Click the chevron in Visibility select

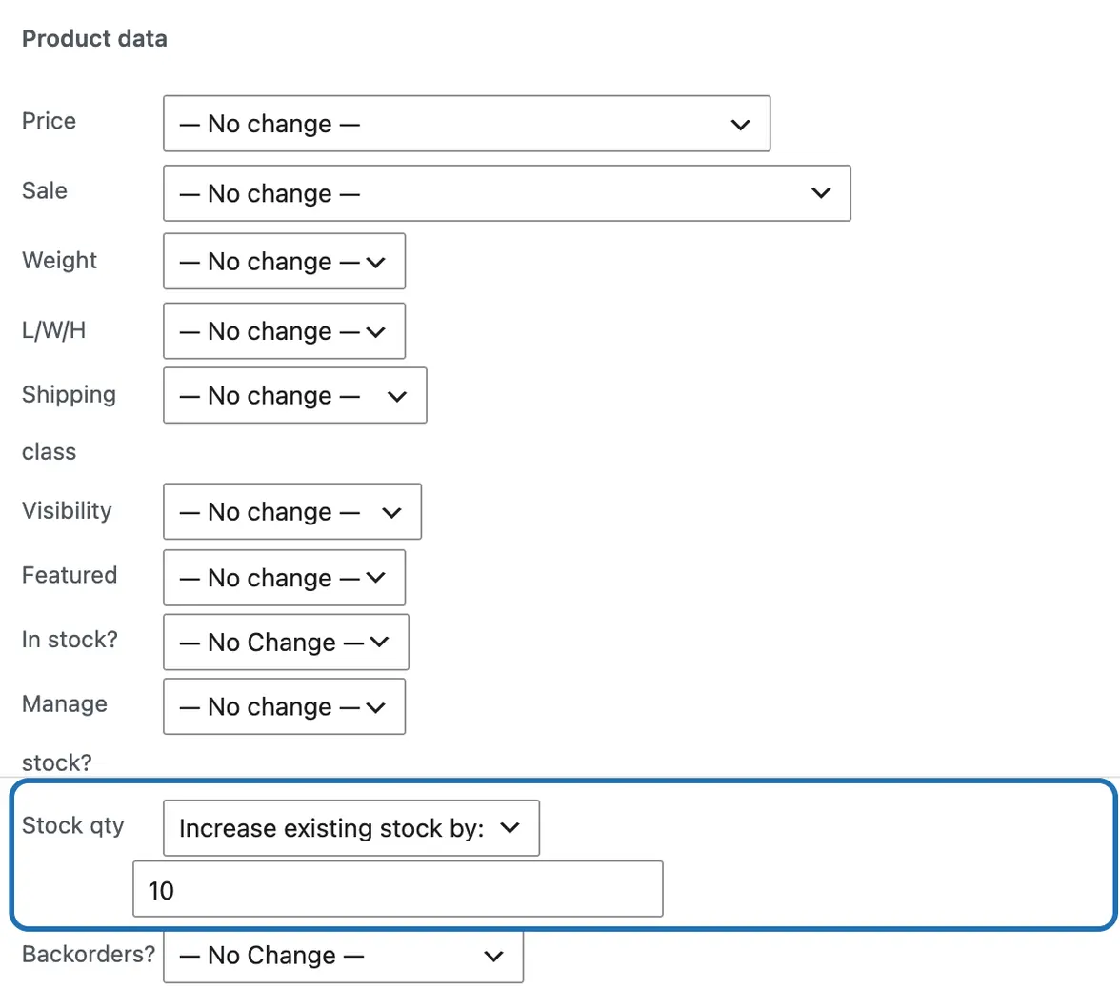click(x=391, y=513)
